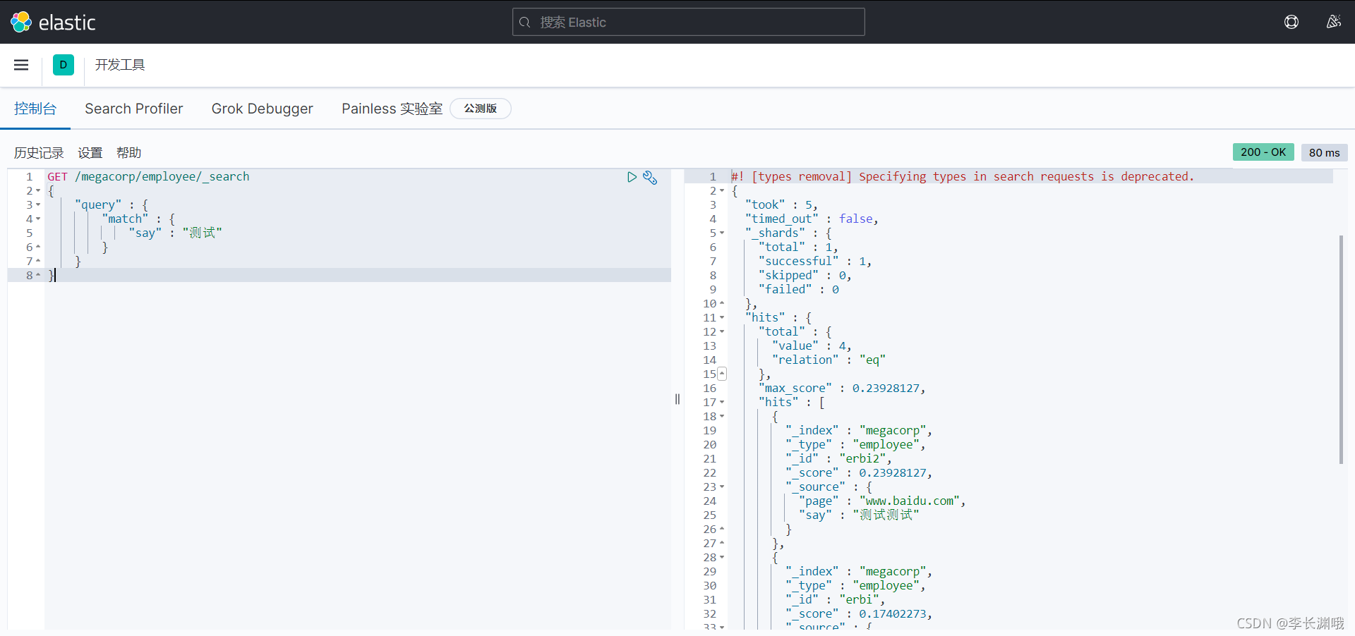This screenshot has height=636, width=1355.
Task: Collapse the outer hits block fold at line 11
Action: 722,318
